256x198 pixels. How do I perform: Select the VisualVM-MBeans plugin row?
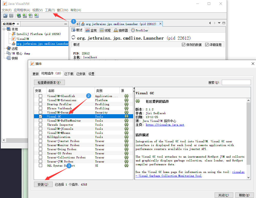(84, 133)
